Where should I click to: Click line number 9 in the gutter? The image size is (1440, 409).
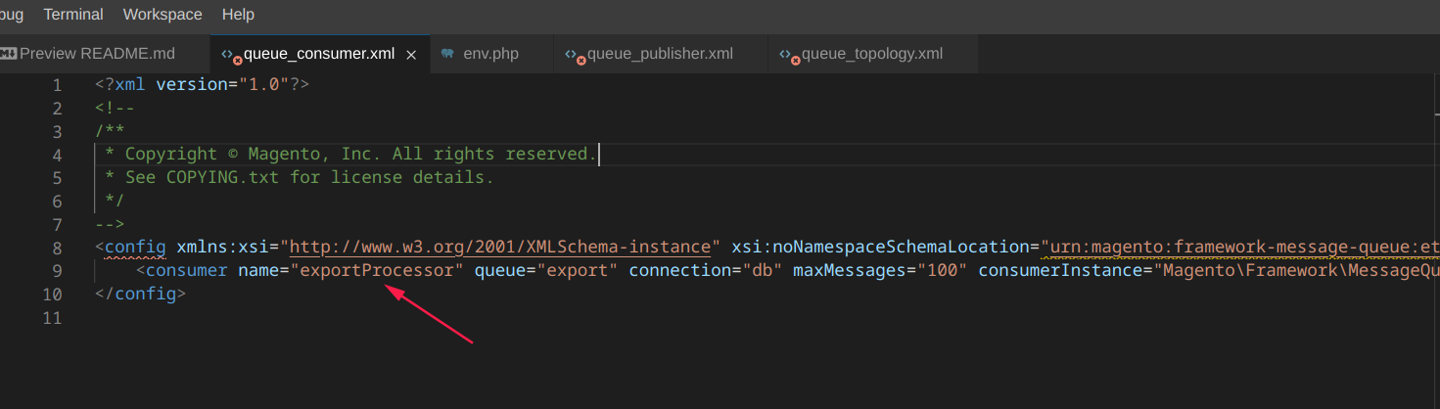point(57,271)
